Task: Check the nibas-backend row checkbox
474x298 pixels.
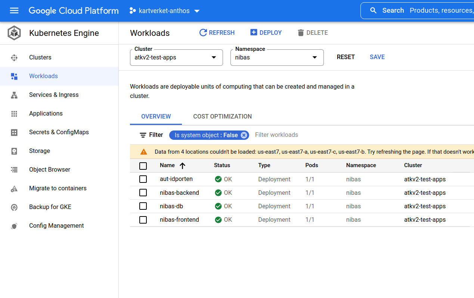Action: (x=143, y=193)
